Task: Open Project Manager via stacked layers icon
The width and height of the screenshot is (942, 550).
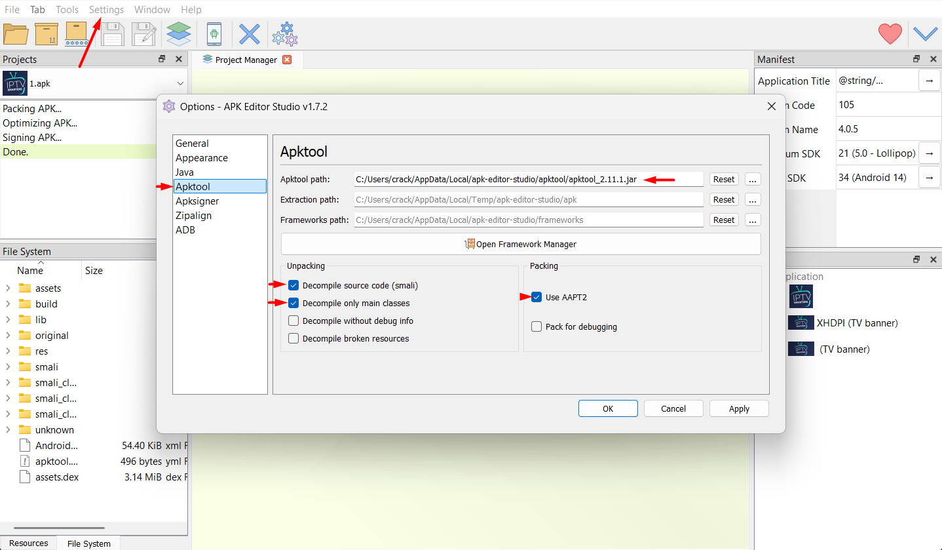Action: tap(179, 34)
